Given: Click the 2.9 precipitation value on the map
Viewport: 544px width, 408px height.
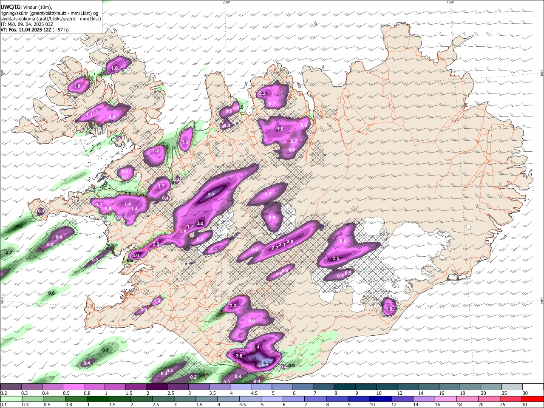Looking at the screenshot, I should pyautogui.click(x=156, y=244).
